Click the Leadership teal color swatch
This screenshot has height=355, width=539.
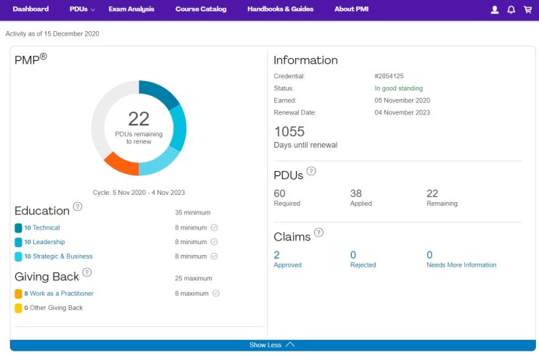(18, 242)
